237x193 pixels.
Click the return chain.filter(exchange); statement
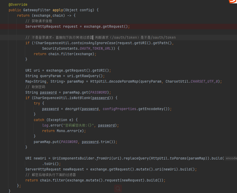pyautogui.click(x=65, y=54)
